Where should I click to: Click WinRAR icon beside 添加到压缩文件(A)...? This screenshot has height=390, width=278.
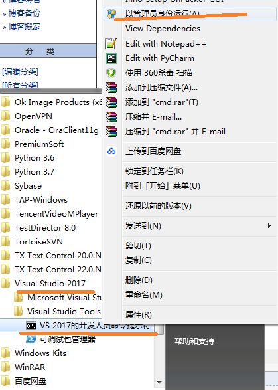[111, 88]
